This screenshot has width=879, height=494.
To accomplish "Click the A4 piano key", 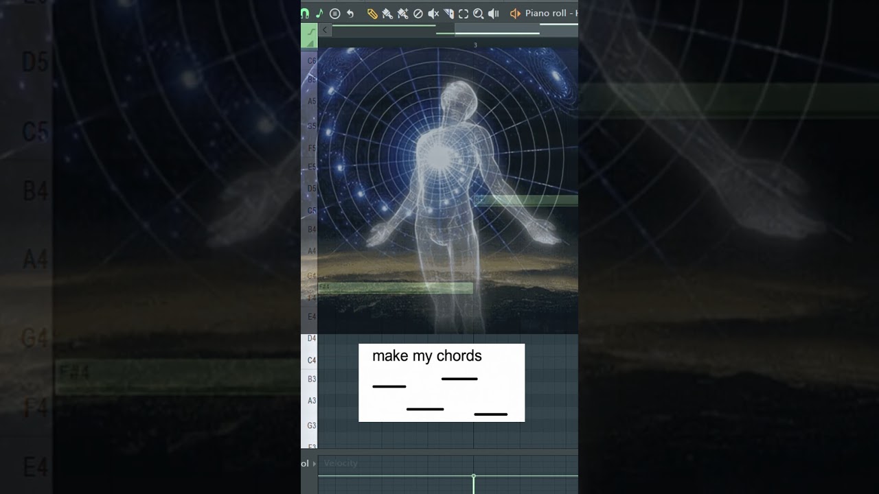I will (310, 251).
